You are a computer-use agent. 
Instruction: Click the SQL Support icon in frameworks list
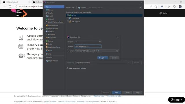pyautogui.click(x=70, y=21)
